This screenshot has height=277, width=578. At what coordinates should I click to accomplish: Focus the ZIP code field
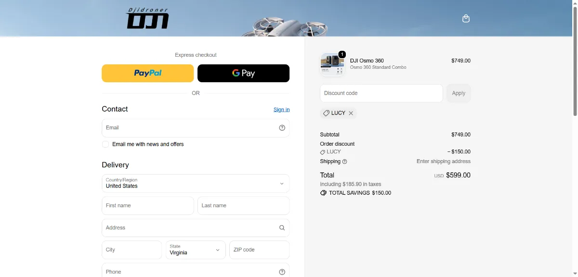click(260, 250)
